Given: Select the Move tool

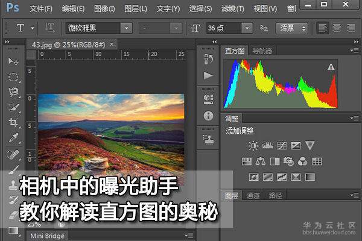Looking at the screenshot, I should (x=13, y=61).
